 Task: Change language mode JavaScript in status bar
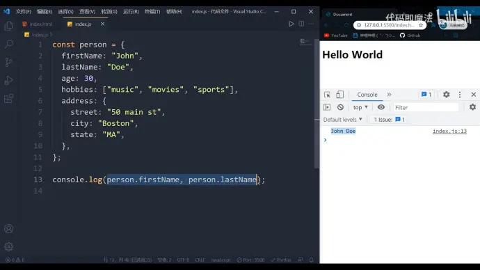(x=221, y=260)
